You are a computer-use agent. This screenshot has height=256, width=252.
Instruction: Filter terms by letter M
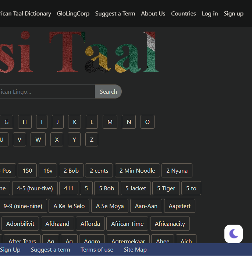pos(110,122)
